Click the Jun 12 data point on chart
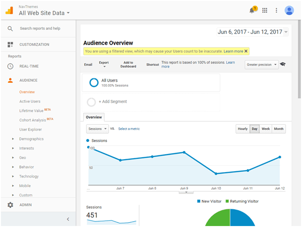Screen dimensions: 302x227 pos(280,157)
